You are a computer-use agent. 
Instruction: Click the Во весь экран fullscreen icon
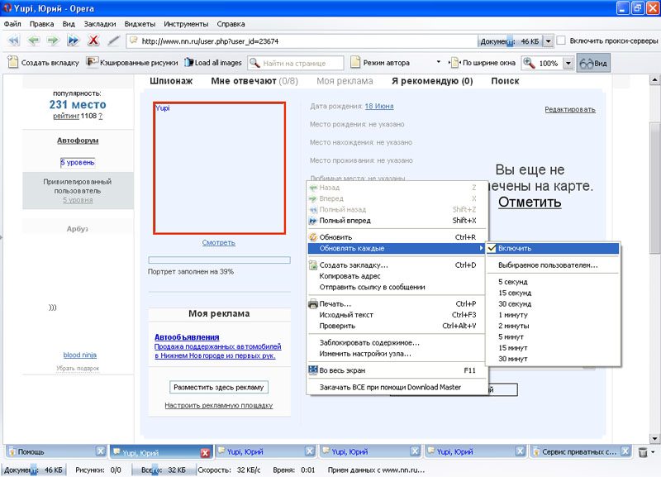click(x=313, y=370)
